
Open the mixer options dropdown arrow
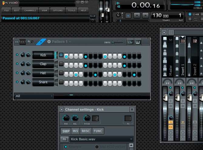164,32
